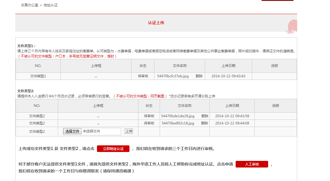The height and width of the screenshot is (181, 330).
Task: Delete the file 54470bcfc37eb.jpg
Action: tap(199, 76)
